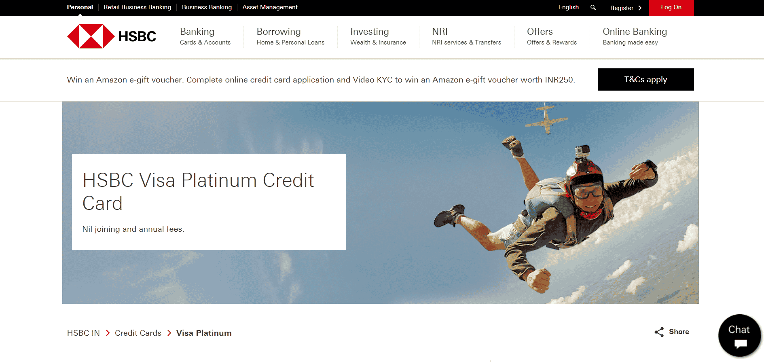The height and width of the screenshot is (362, 764).
Task: Click the T&Cs apply button
Action: pyautogui.click(x=646, y=79)
